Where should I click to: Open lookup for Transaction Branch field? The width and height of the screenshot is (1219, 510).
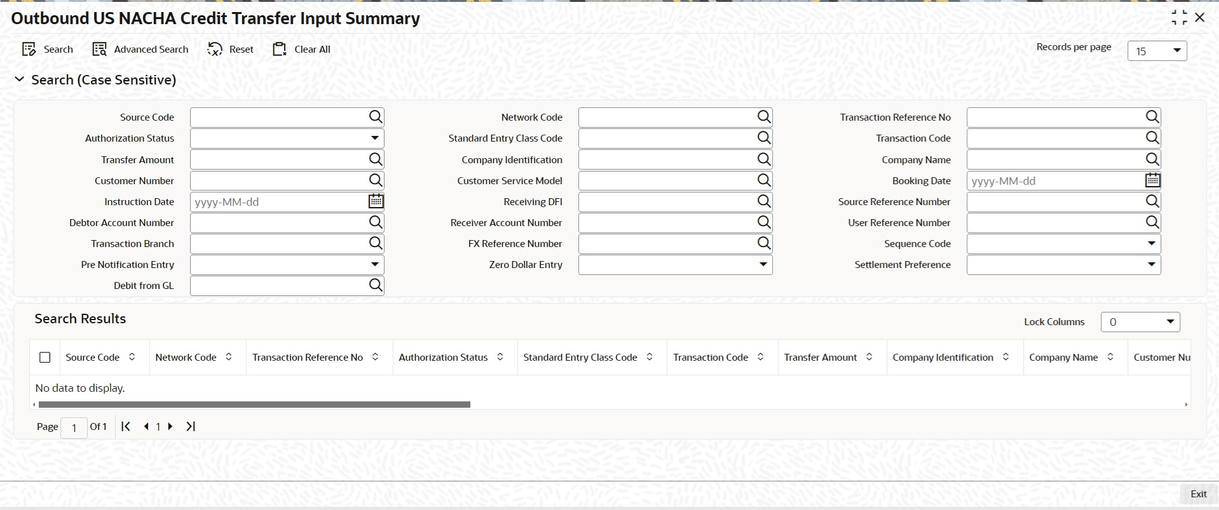pyautogui.click(x=376, y=243)
